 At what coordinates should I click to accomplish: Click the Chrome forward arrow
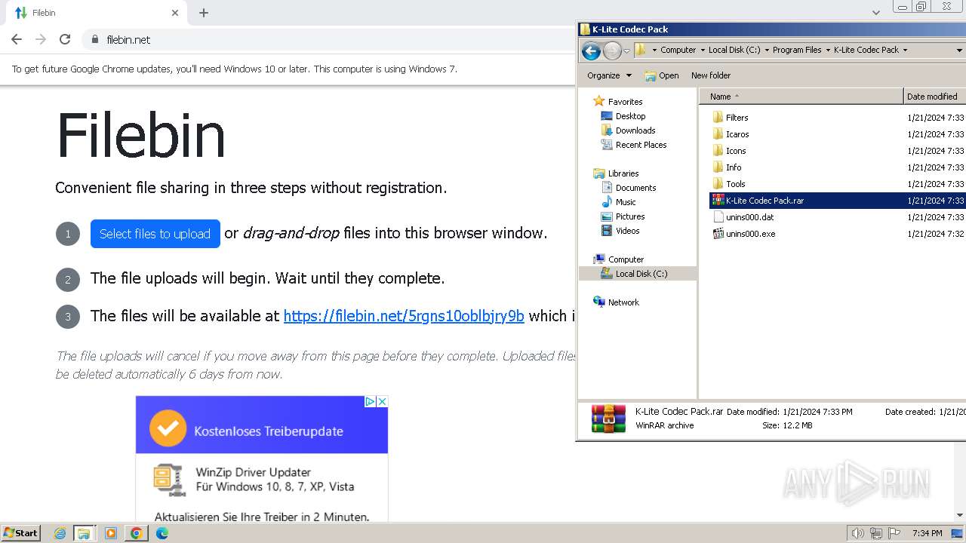pyautogui.click(x=41, y=39)
